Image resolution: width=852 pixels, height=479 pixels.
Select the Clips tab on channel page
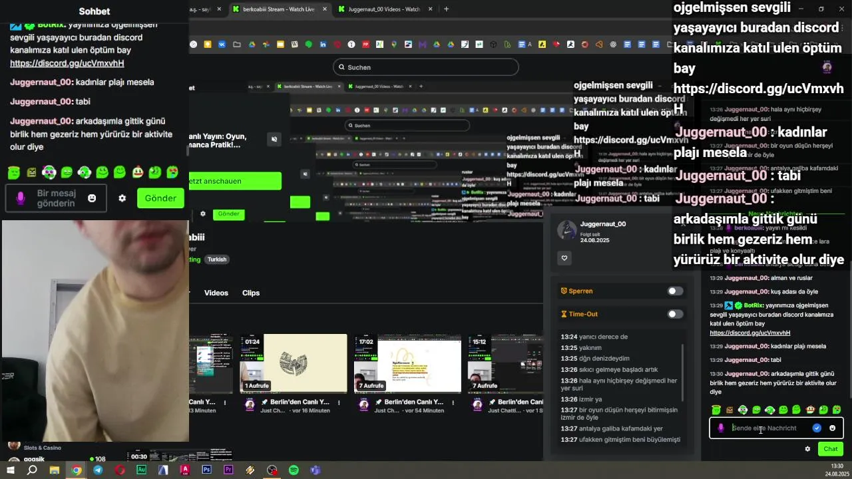tap(251, 293)
